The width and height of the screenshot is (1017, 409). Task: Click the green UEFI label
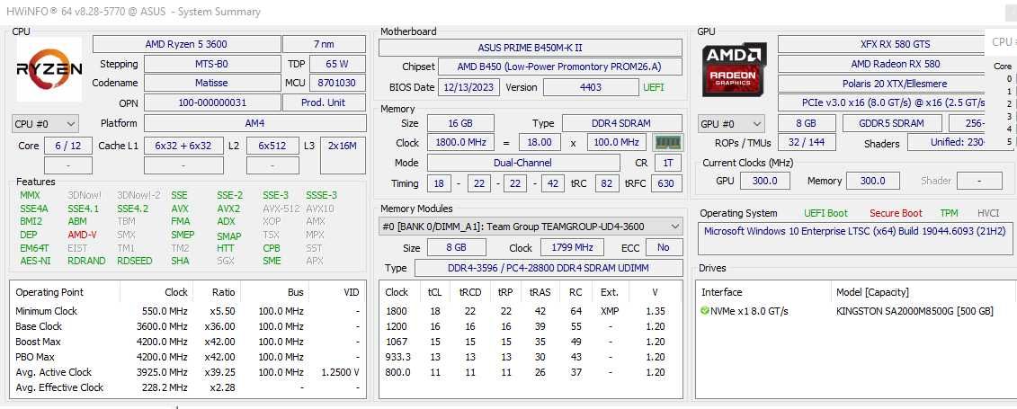(x=653, y=87)
